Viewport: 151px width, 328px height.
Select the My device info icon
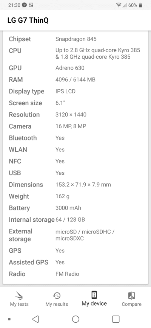point(94,295)
